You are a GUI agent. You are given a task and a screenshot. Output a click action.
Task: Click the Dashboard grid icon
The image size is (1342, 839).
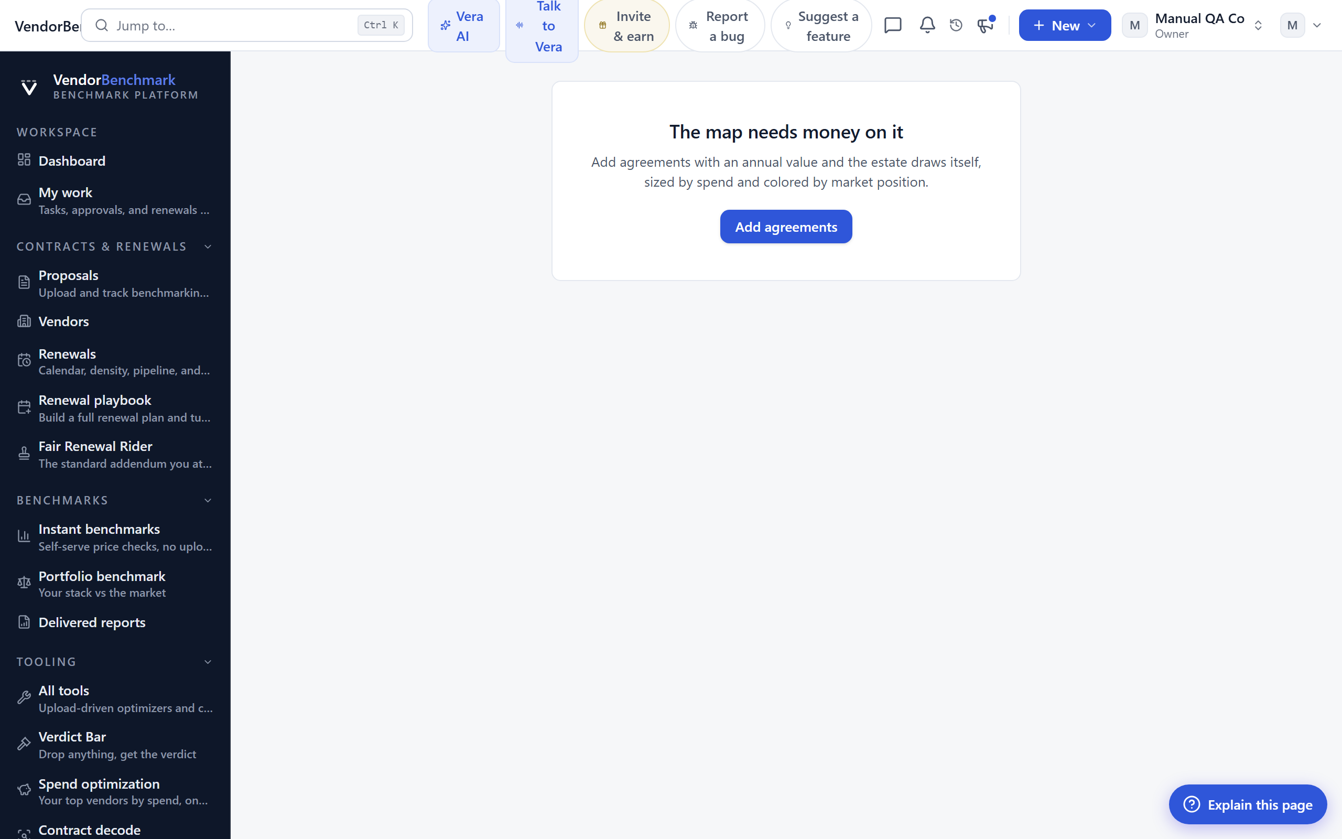[x=24, y=160]
